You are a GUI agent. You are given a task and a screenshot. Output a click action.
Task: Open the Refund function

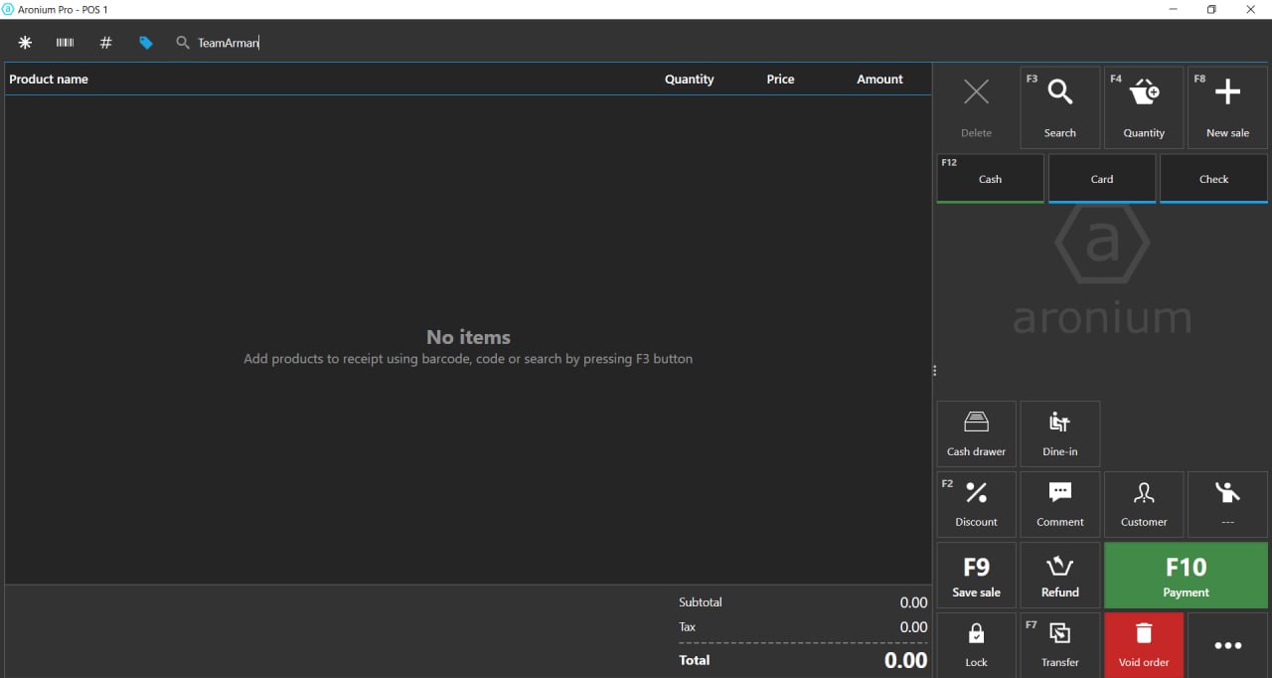click(1060, 575)
